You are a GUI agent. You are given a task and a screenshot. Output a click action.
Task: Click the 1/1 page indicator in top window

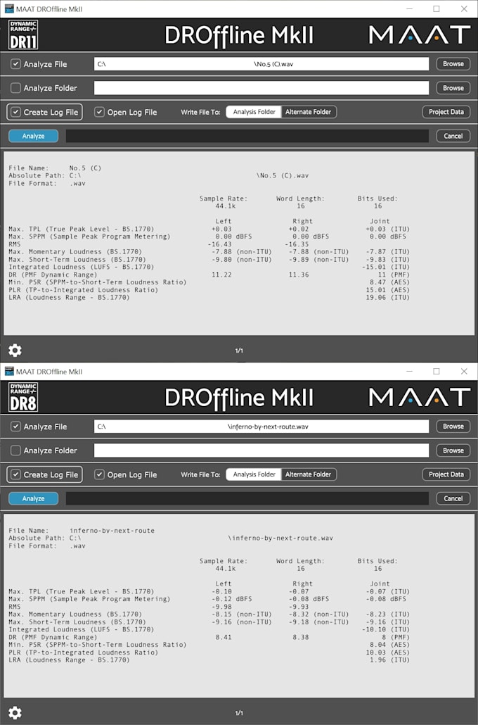tap(239, 351)
